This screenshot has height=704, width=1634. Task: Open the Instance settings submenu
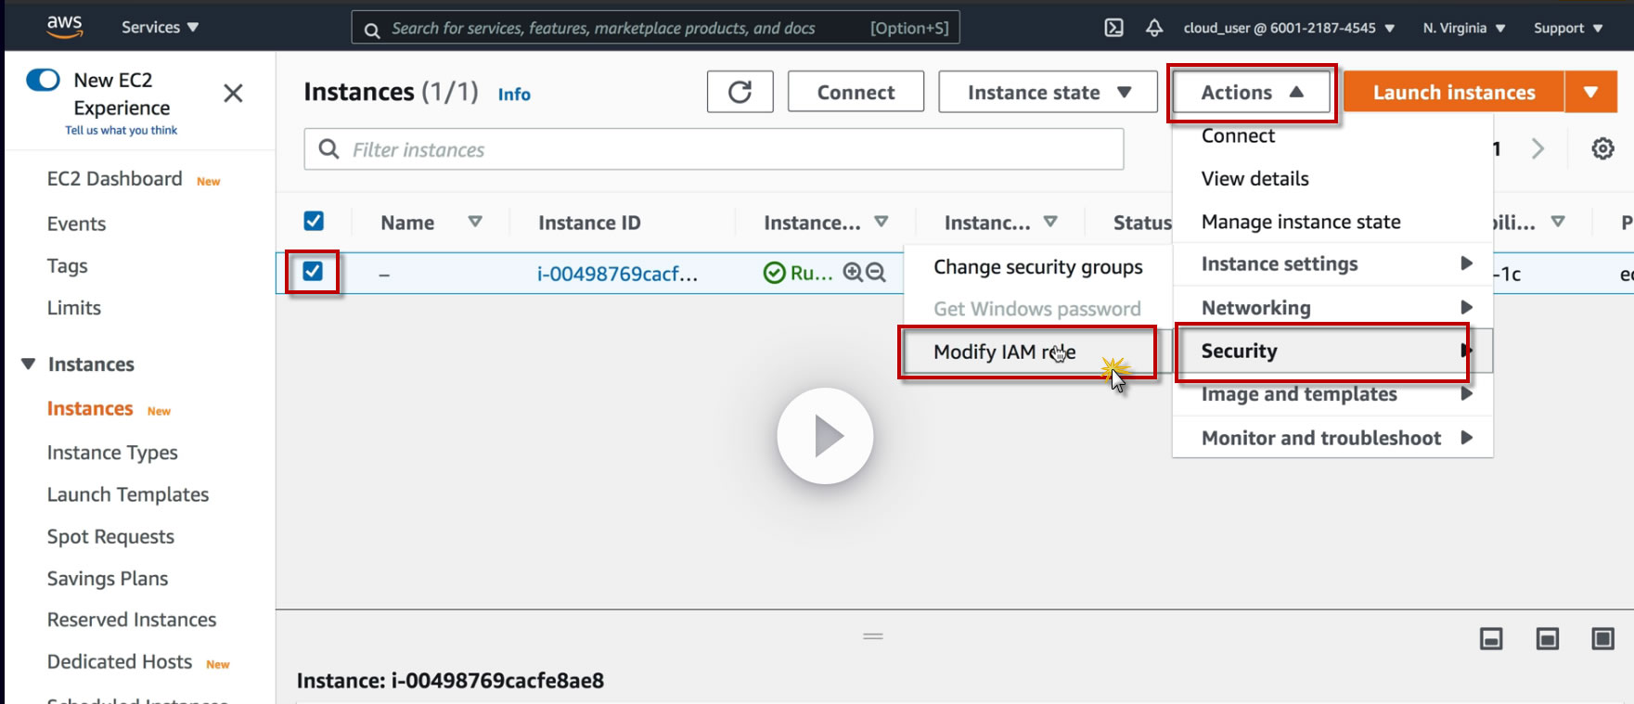(x=1332, y=264)
